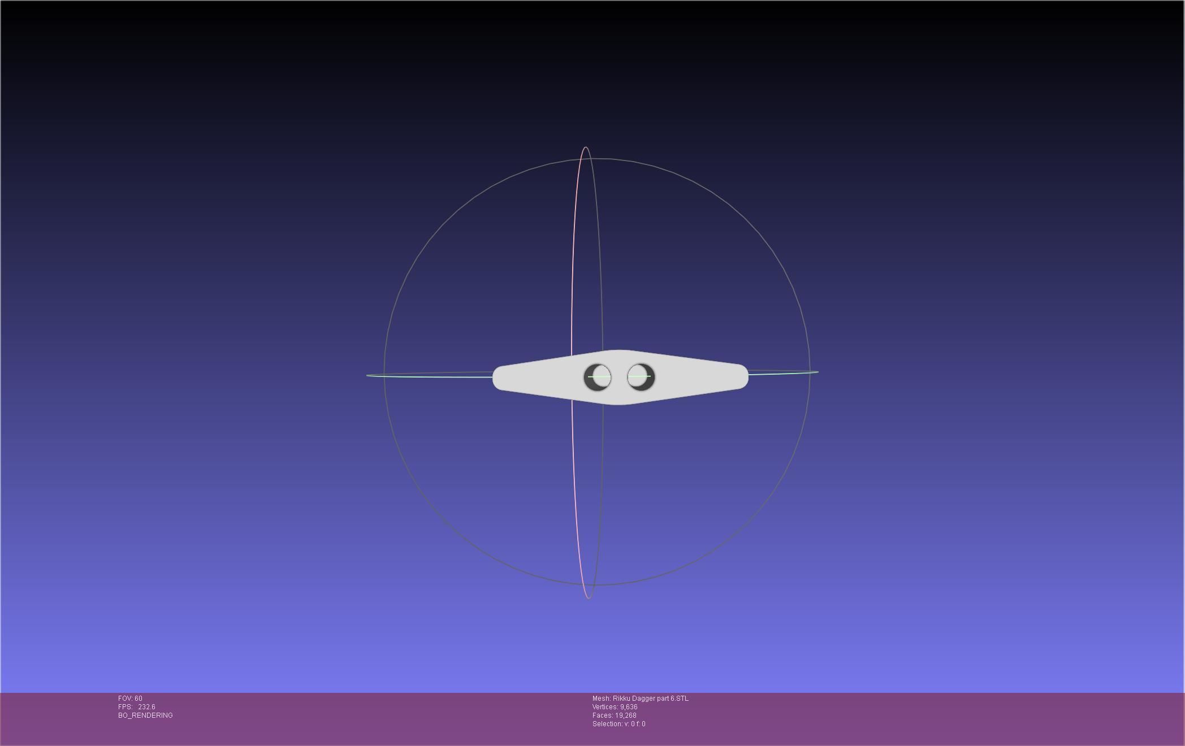
Task: Click the bottom of the pink trackball ring
Action: pyautogui.click(x=589, y=597)
